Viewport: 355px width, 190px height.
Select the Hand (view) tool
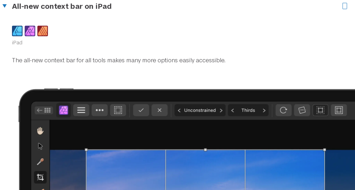click(40, 131)
